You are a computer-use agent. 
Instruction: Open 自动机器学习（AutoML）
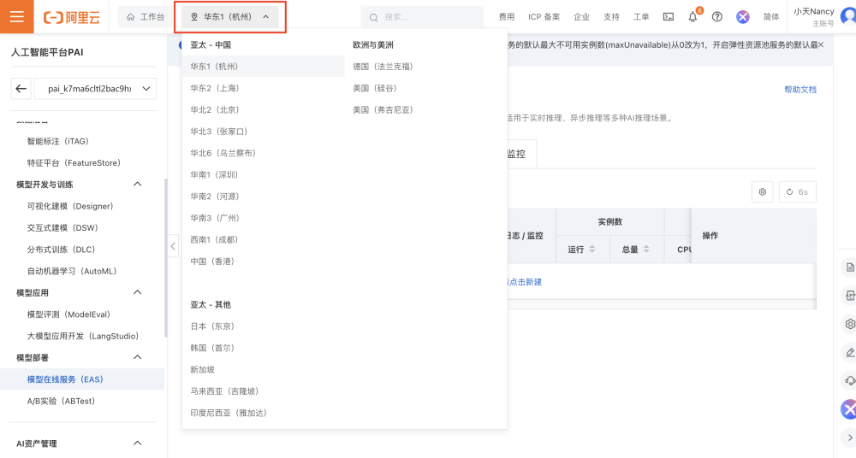[72, 271]
